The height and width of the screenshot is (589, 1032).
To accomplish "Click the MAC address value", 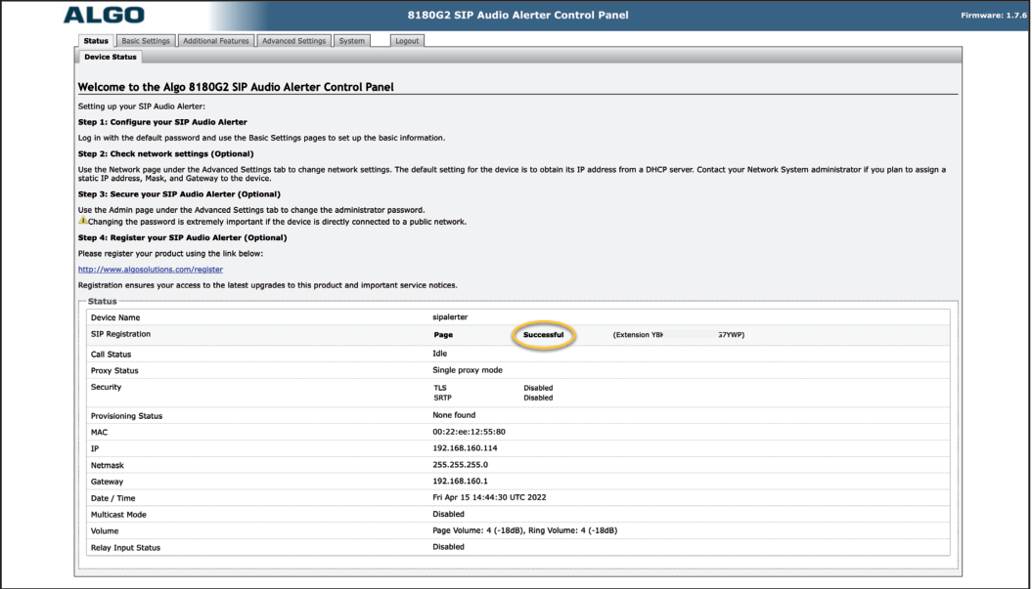I will tap(471, 432).
